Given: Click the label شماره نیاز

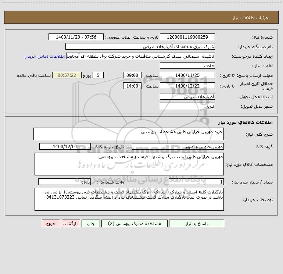Looking at the screenshot, I should coord(262,38).
